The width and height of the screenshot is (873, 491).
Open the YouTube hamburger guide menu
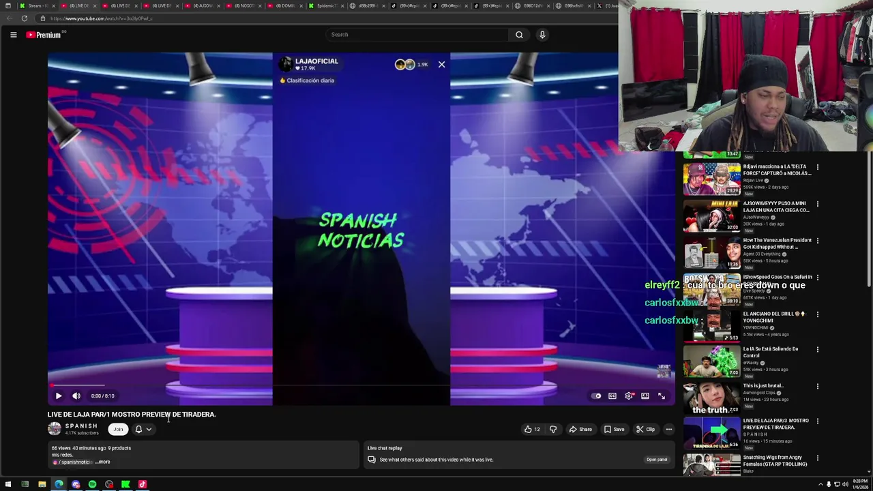point(13,35)
